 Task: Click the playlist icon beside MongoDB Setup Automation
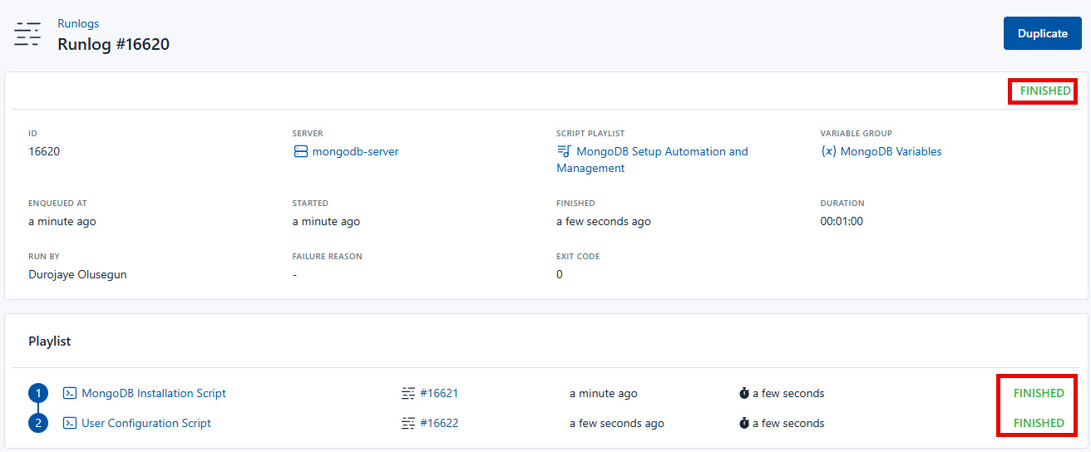pos(564,152)
